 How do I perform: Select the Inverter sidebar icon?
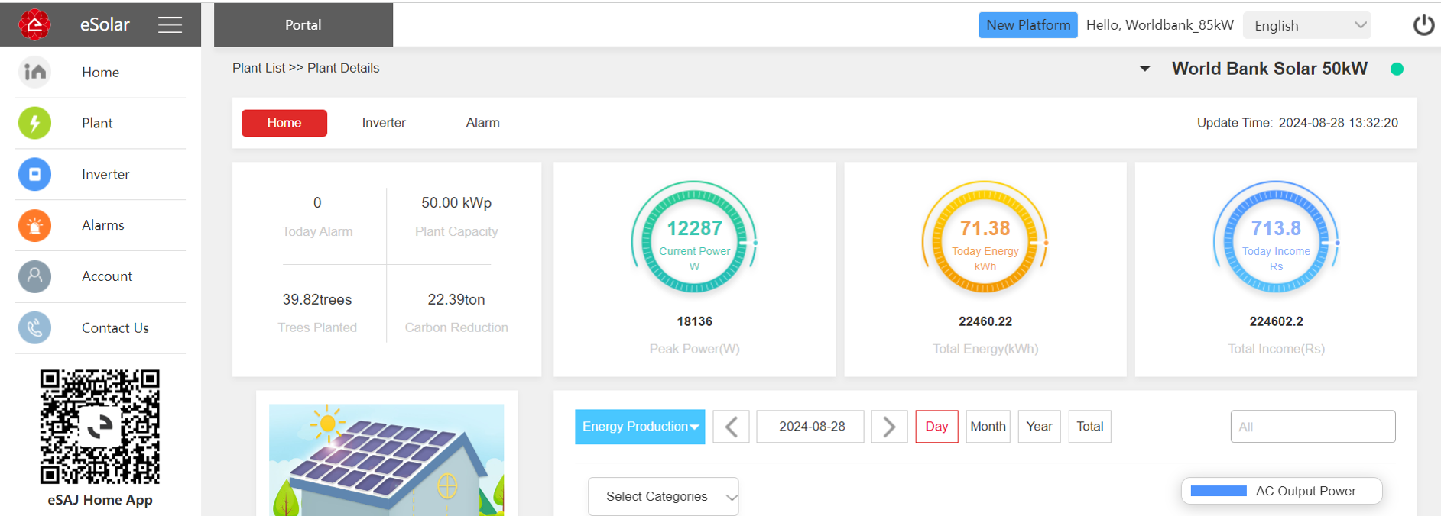34,174
